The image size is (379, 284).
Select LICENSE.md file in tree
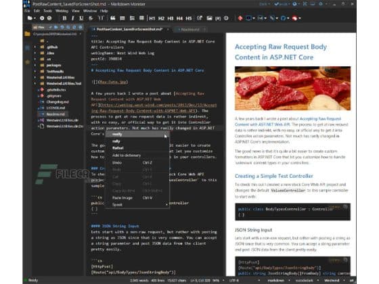55,108
